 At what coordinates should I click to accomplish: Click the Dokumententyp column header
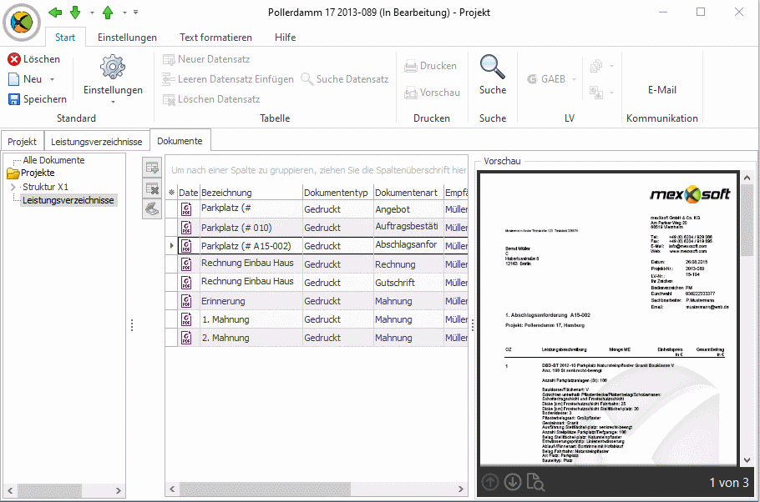coord(338,192)
